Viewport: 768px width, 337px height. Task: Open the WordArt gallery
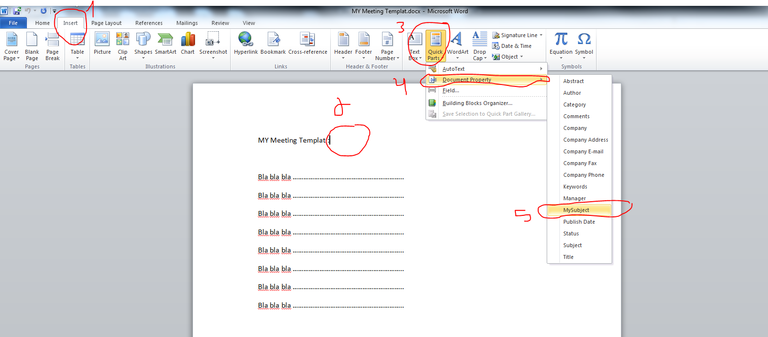pyautogui.click(x=458, y=46)
